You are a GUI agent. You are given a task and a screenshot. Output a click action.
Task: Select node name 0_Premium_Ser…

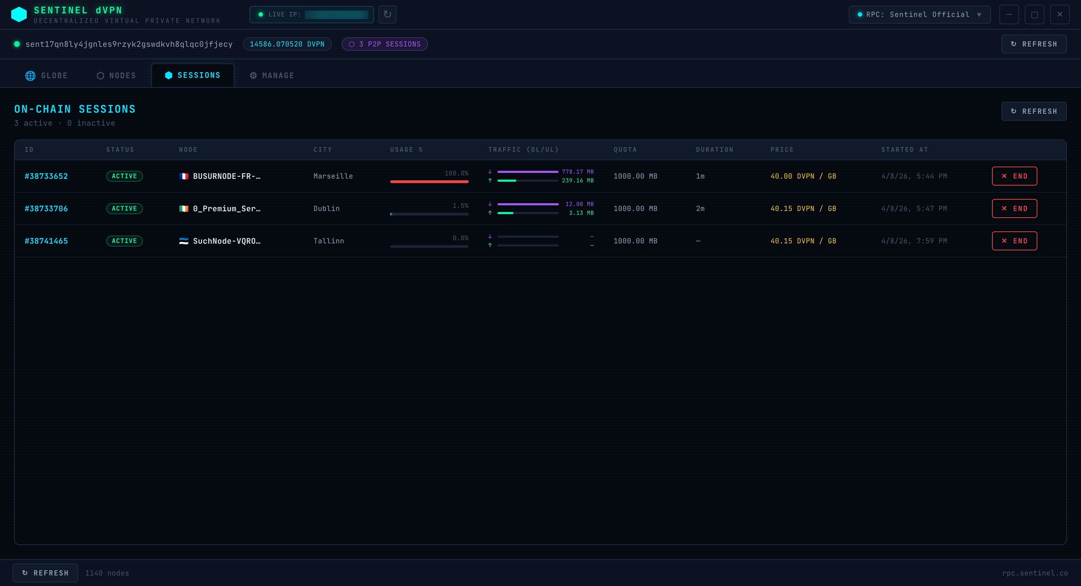coord(227,208)
